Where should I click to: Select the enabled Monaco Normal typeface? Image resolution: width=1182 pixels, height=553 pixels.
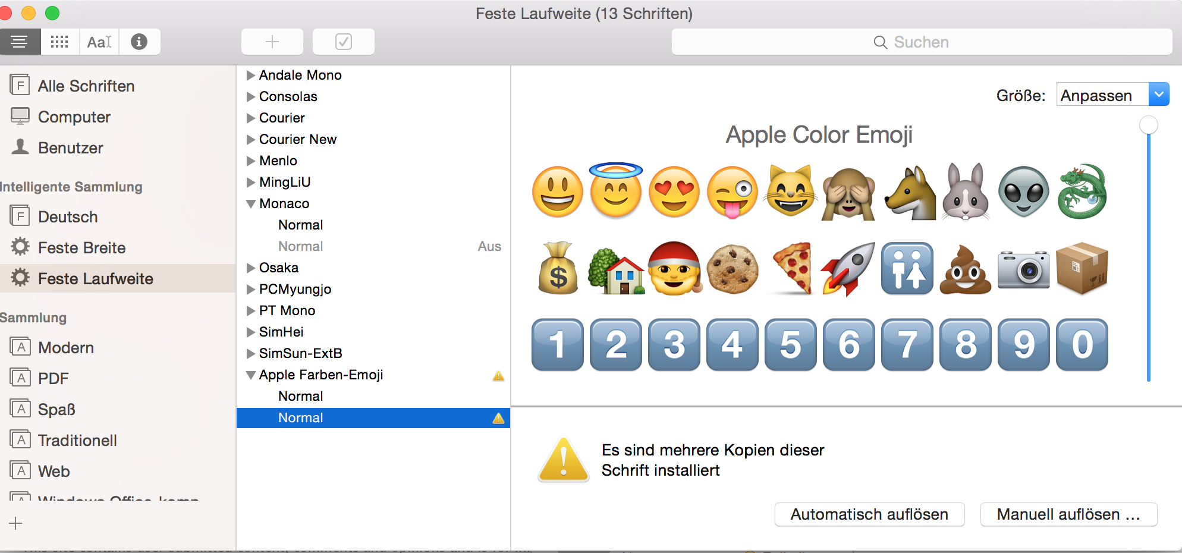click(x=373, y=225)
